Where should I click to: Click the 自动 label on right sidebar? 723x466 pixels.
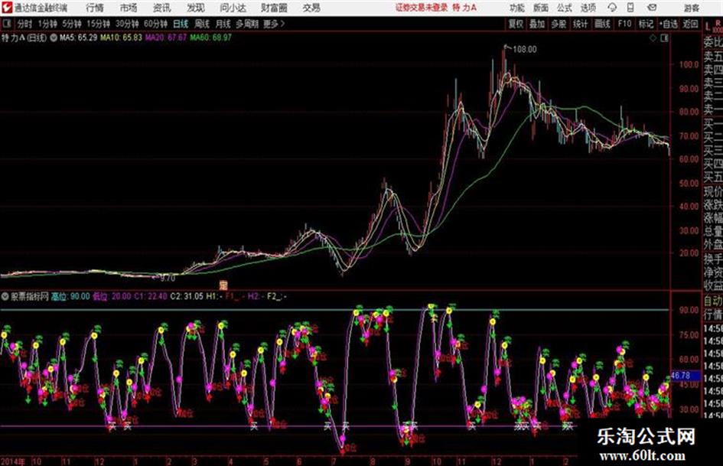pyautogui.click(x=713, y=301)
